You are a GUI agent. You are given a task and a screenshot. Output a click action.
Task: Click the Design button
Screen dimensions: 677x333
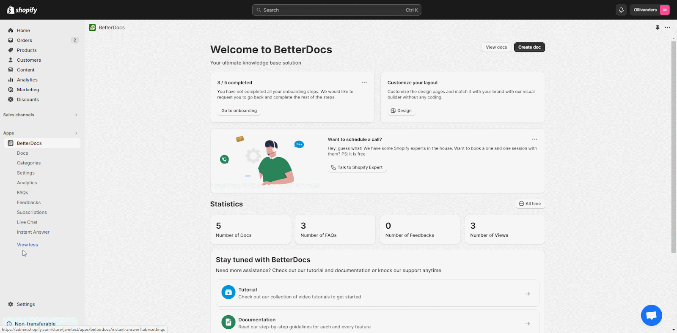401,111
